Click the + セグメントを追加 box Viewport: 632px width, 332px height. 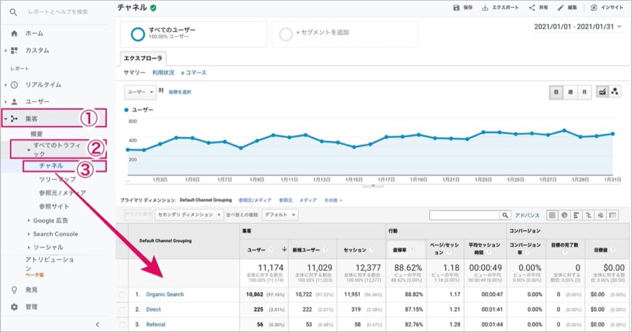(345, 34)
